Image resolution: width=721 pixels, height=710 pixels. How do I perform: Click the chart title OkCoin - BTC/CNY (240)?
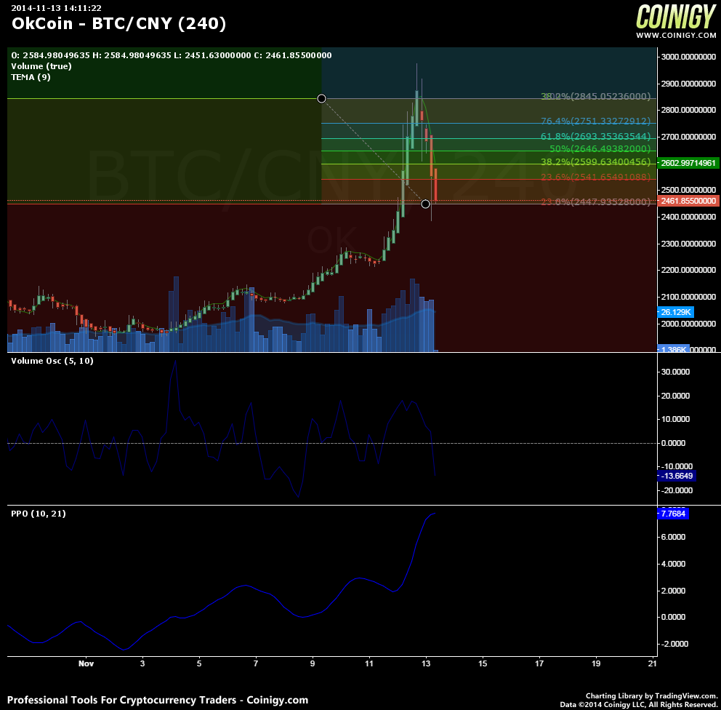118,23
